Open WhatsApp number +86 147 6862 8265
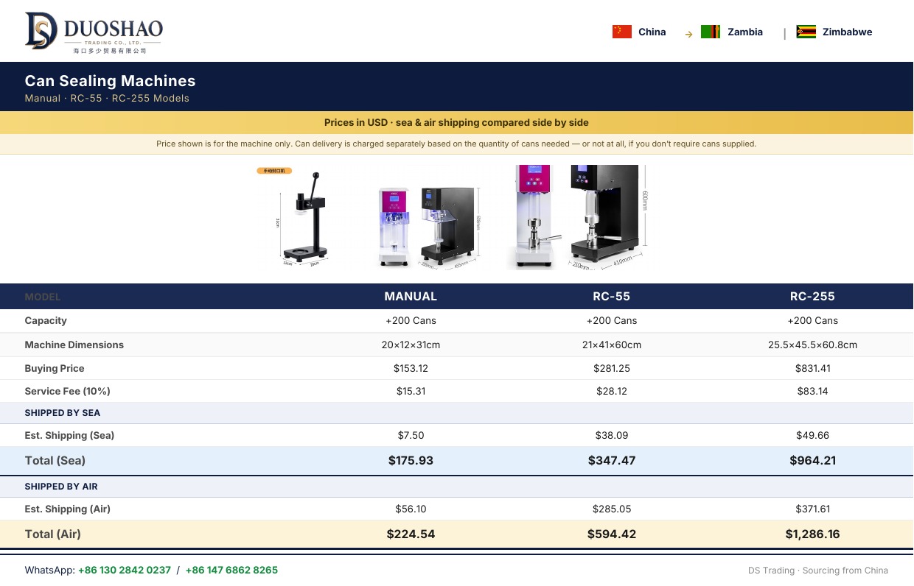Viewport: 914px width, 586px height. click(x=231, y=570)
